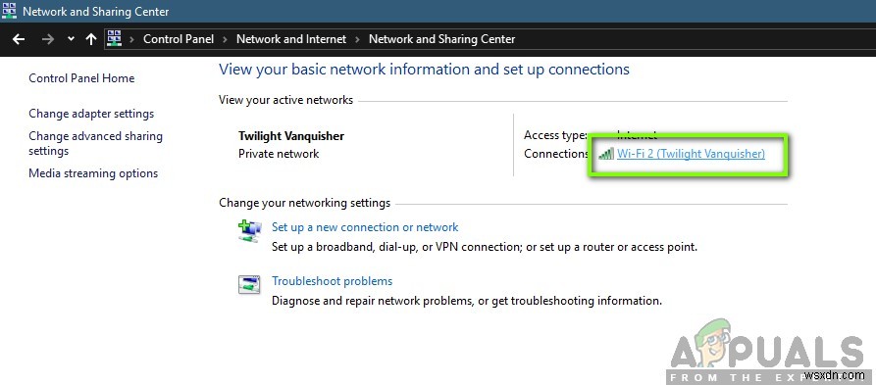Select Network and Sharing Center breadcrumb item
876x385 pixels.
pyautogui.click(x=441, y=39)
